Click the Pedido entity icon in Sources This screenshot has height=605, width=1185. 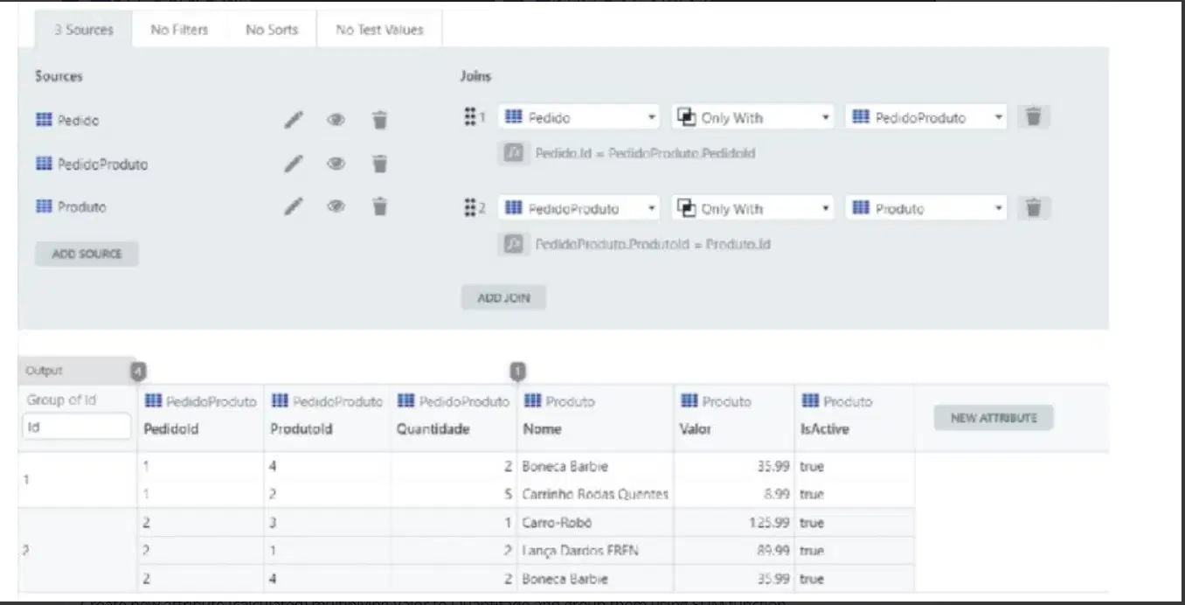coord(44,120)
